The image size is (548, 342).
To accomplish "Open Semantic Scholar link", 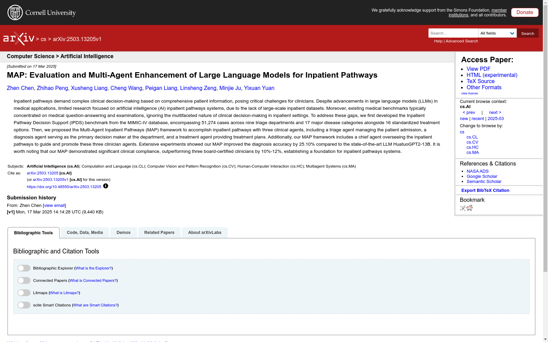I will click(x=484, y=182).
